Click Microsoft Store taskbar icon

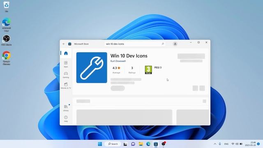coord(156,144)
